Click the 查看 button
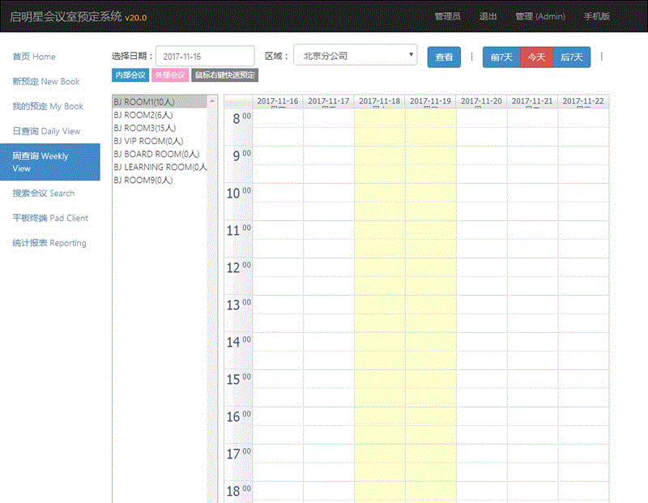The width and height of the screenshot is (648, 503). point(444,58)
